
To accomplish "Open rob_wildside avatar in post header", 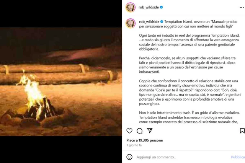I will coord(131,7).
